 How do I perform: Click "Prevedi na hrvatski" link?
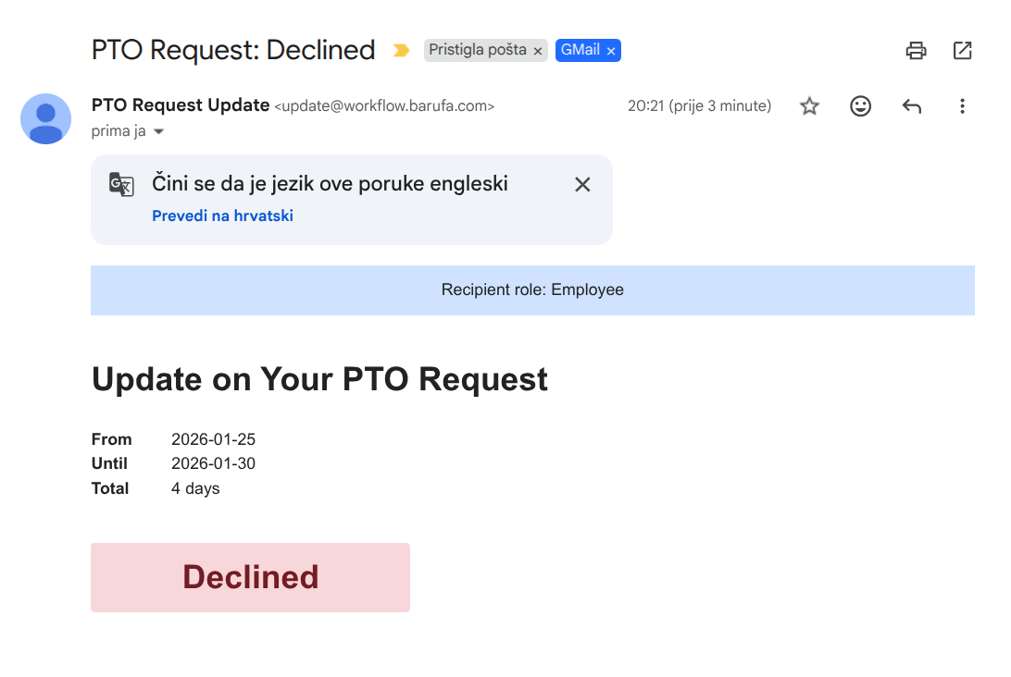point(222,215)
